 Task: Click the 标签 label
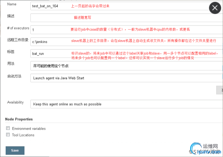pyautogui.click(x=11, y=52)
